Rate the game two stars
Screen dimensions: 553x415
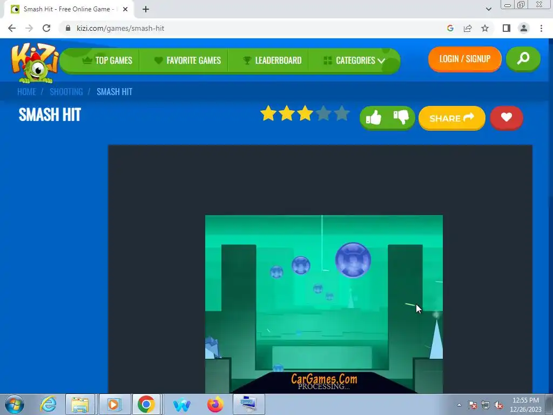287,113
